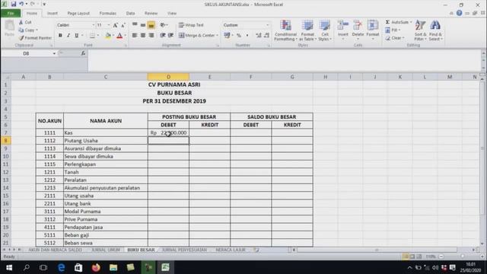Open Windows Start menu
This screenshot has height=274, width=487.
click(x=9, y=267)
